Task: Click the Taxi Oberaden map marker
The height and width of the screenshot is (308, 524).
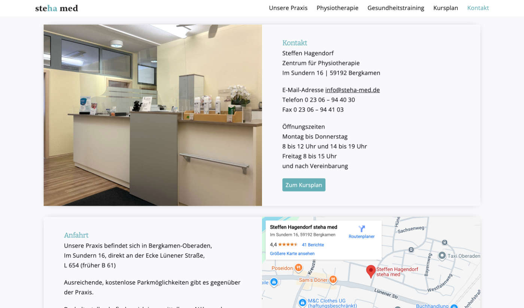Action: pyautogui.click(x=442, y=256)
